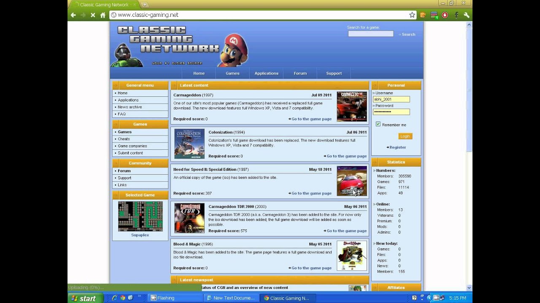Click the Colonization cover thumbnail
Image resolution: width=540 pixels, height=303 pixels.
tap(189, 144)
